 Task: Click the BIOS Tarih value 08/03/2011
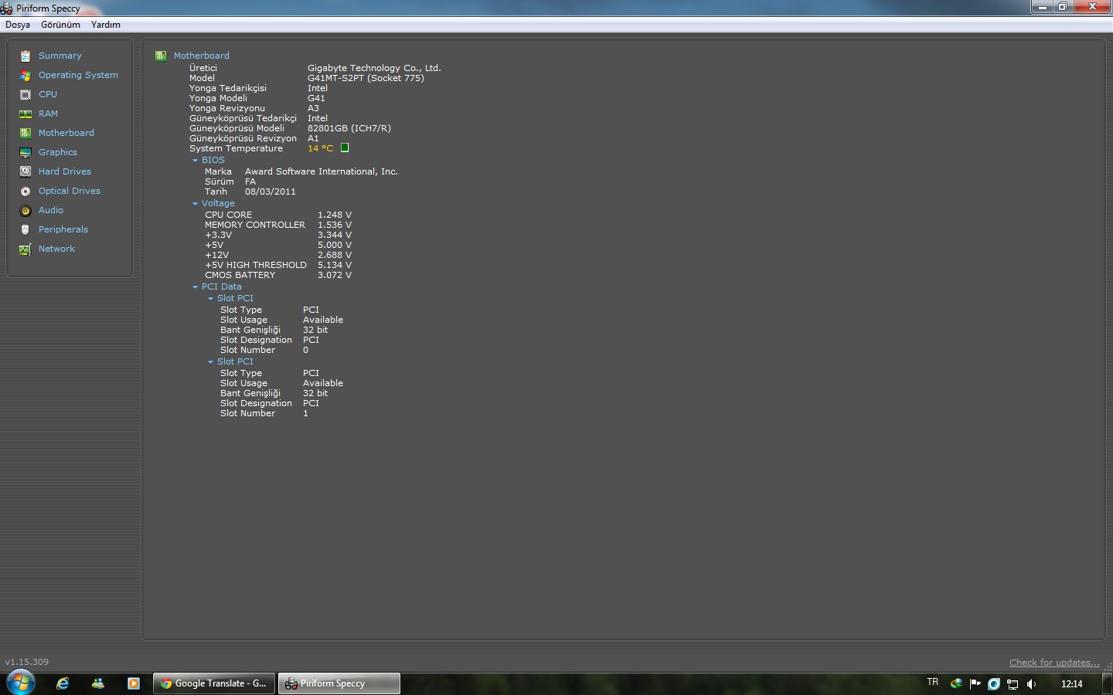pyautogui.click(x=271, y=192)
